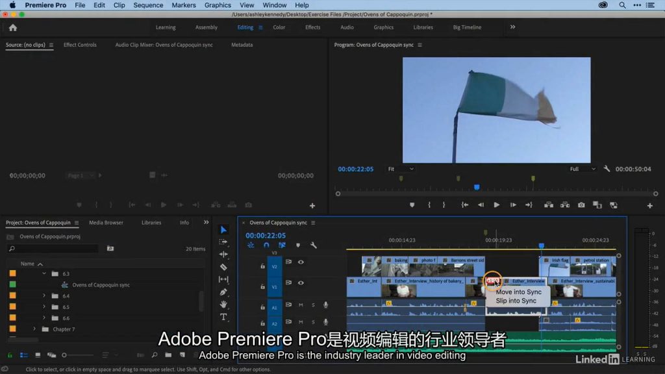Viewport: 665px width, 374px height.
Task: Select the Pen tool
Action: pos(223,292)
